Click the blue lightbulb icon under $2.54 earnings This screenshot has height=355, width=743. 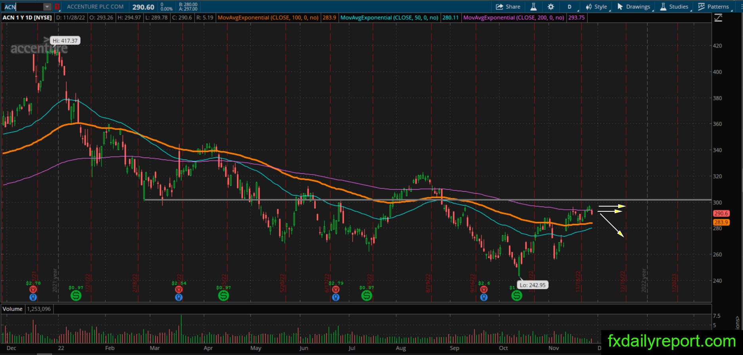(179, 297)
